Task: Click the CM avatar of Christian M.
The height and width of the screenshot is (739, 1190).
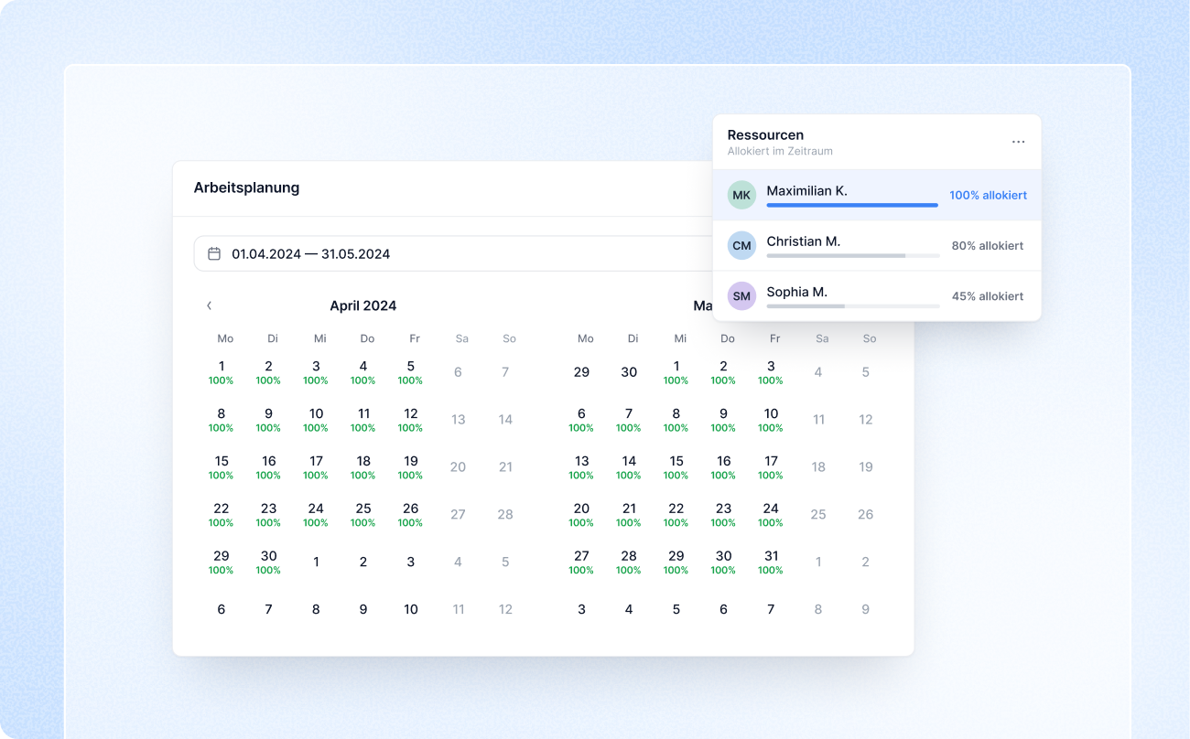Action: point(741,245)
